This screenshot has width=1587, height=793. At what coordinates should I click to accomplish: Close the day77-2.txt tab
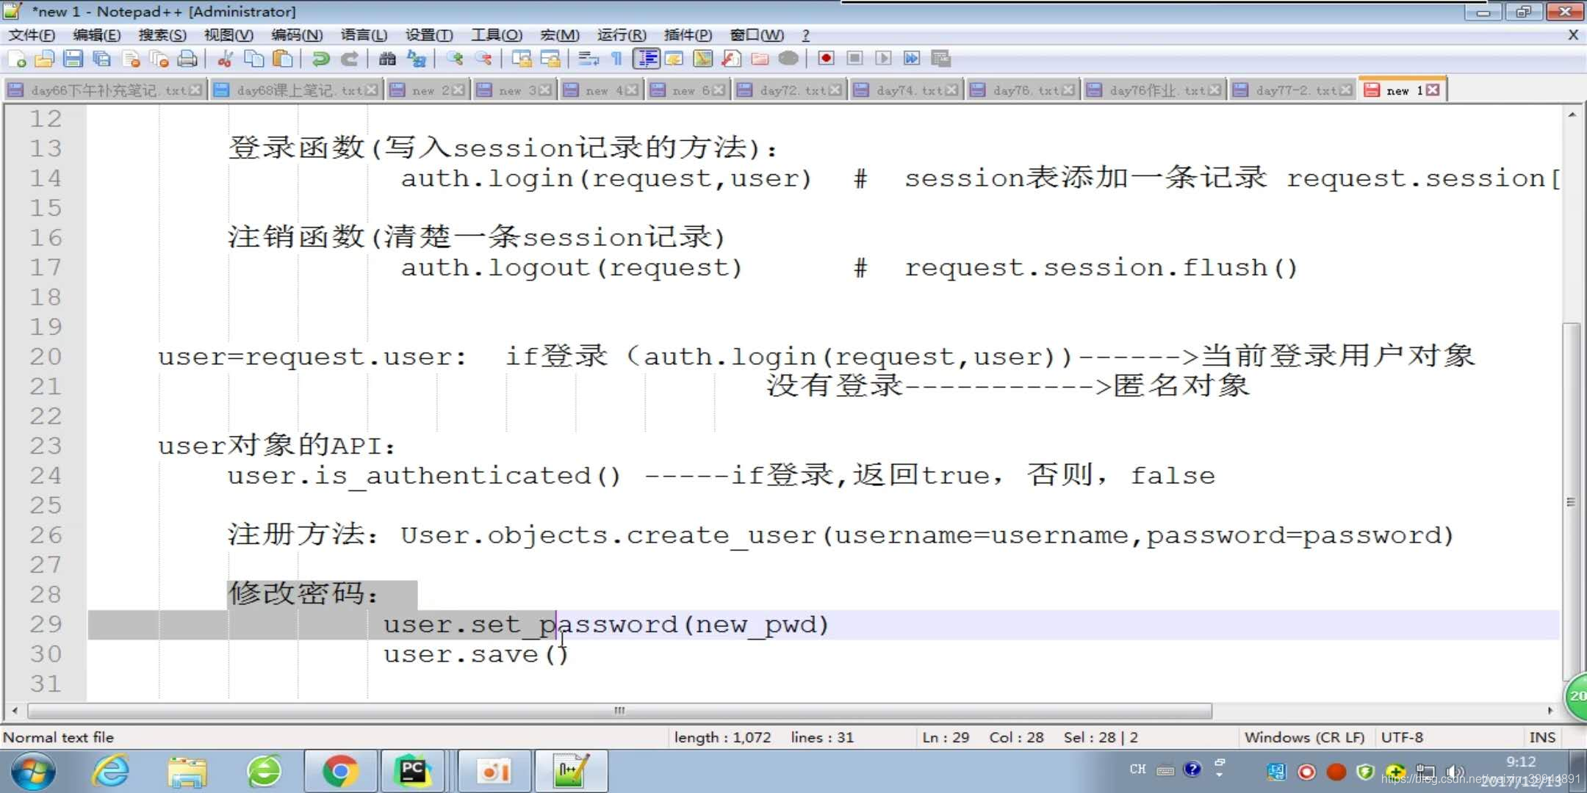click(1346, 90)
